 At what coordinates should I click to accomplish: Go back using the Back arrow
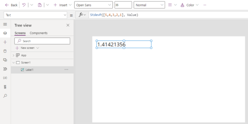(11, 5)
